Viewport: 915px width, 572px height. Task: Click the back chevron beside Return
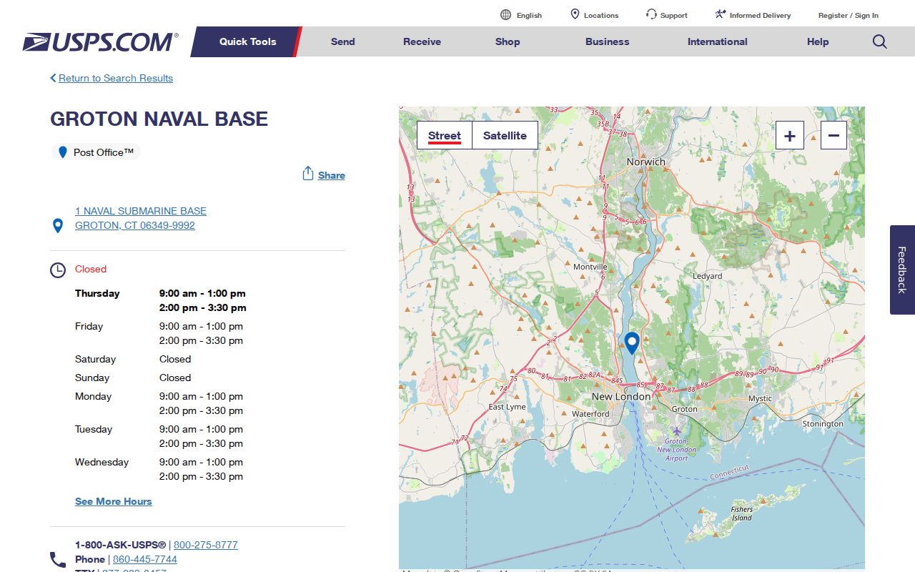[53, 78]
